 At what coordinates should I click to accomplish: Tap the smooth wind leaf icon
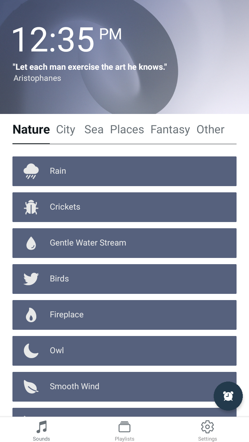31,387
